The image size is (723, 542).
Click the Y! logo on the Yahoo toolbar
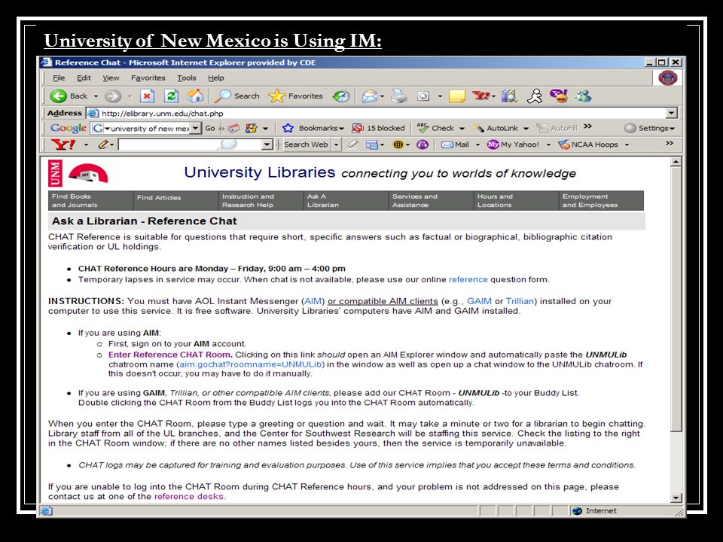coord(63,145)
